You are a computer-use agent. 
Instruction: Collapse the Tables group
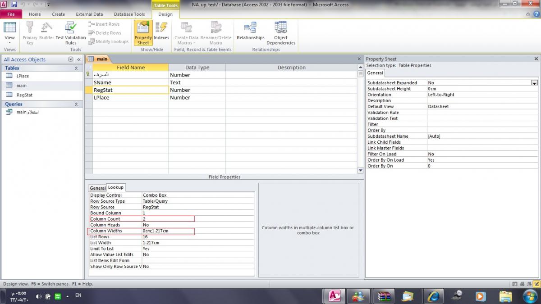pyautogui.click(x=76, y=68)
